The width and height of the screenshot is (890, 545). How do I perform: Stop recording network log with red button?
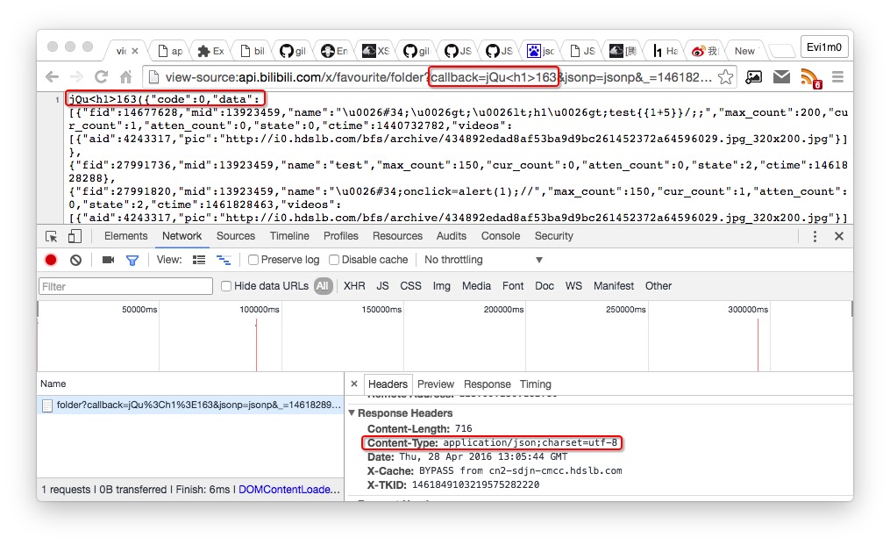click(51, 260)
